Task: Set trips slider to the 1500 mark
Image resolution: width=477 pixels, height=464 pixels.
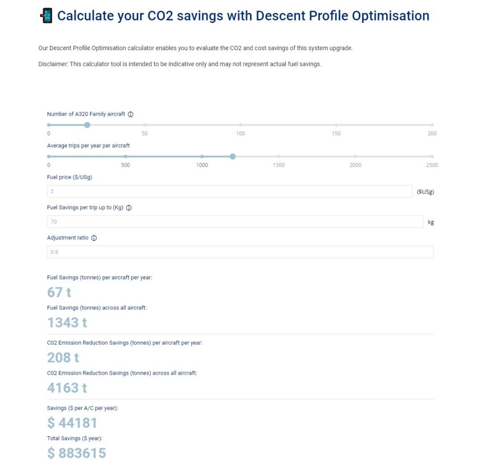Action: click(x=279, y=156)
